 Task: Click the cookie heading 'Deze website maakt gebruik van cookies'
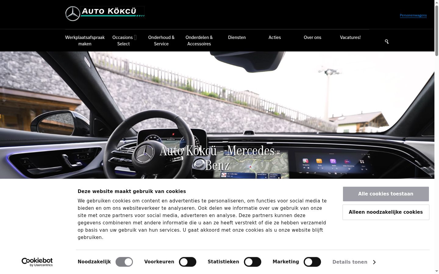132,191
